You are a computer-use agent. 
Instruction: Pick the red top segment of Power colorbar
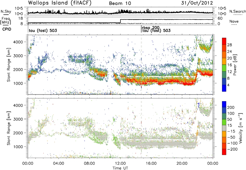tap(224, 41)
